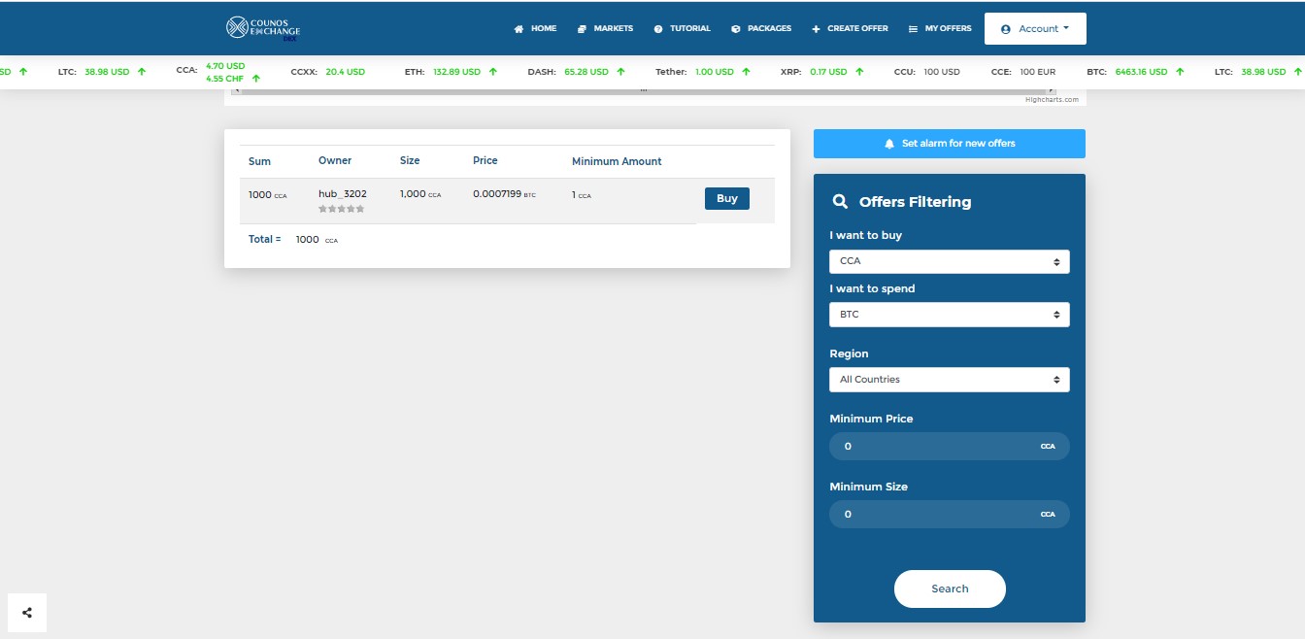Click the Tether 1.00 USD ticker
The height and width of the screenshot is (639, 1305).
pos(703,72)
